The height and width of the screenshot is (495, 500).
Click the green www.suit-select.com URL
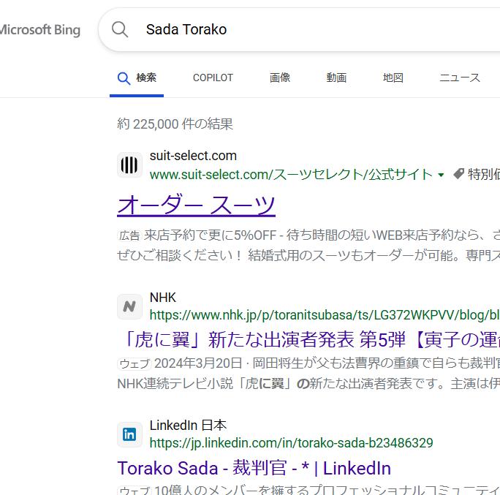(291, 175)
